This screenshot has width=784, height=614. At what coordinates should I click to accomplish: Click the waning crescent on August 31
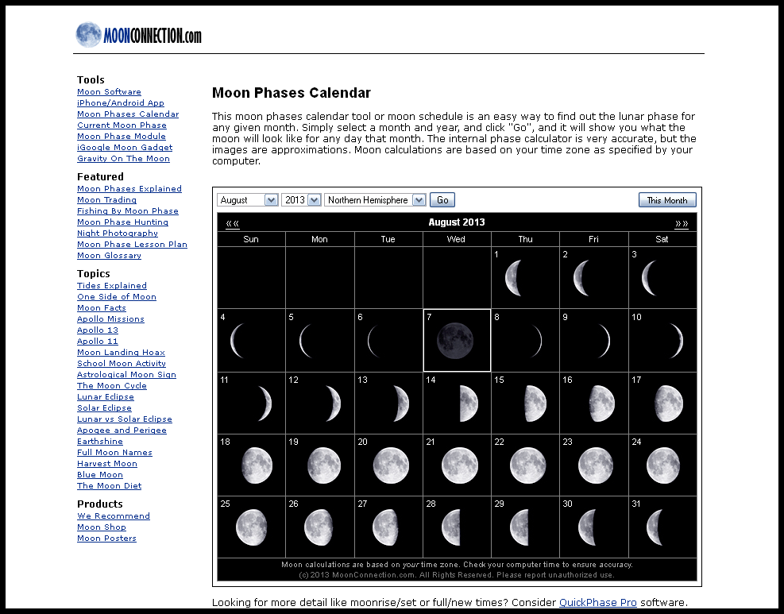click(x=655, y=527)
